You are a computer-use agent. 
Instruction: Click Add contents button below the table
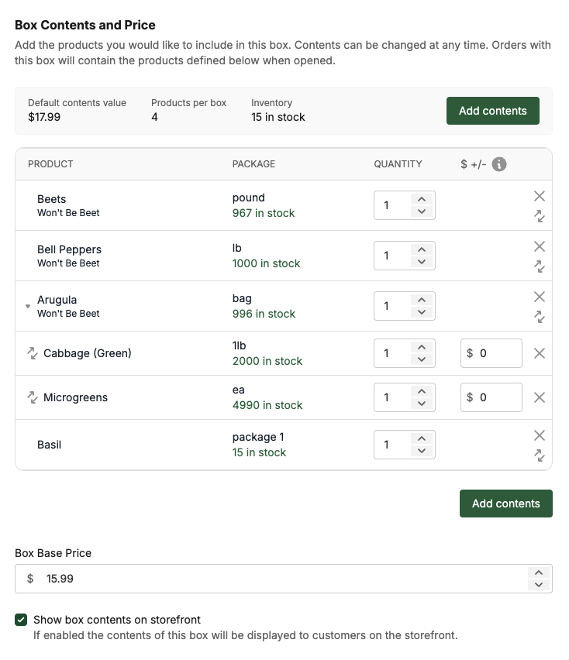(505, 504)
